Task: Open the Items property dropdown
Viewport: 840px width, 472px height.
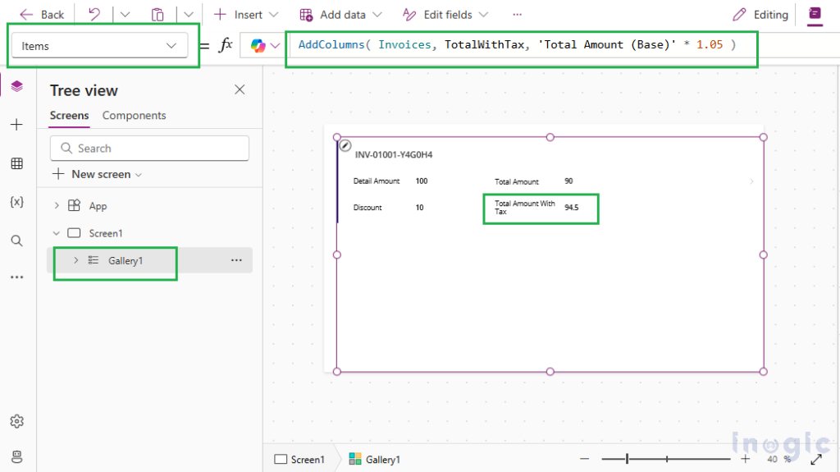Action: [x=103, y=46]
